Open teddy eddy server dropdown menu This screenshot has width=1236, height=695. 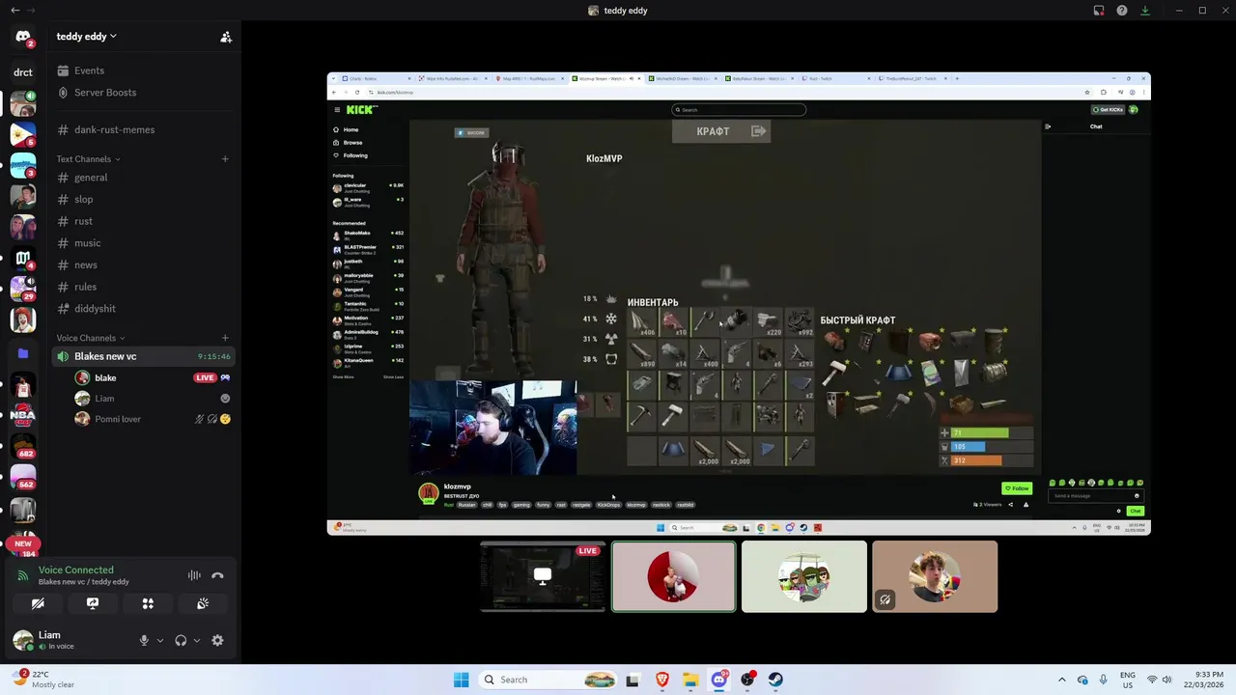click(x=86, y=37)
